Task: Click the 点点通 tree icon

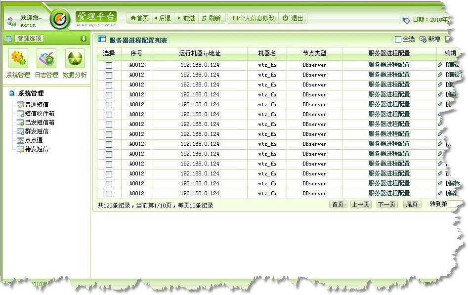Action: (x=20, y=140)
